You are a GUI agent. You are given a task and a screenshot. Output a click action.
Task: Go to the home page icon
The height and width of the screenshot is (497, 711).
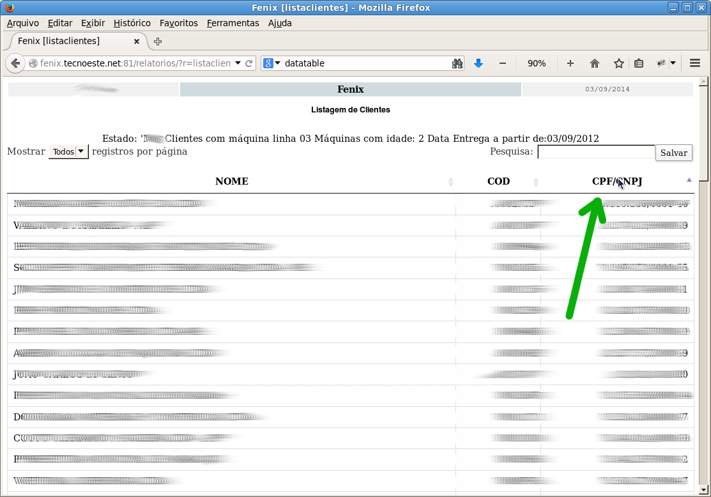tap(595, 63)
